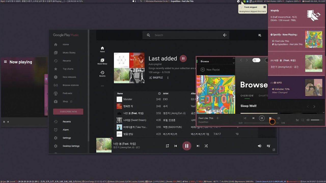Open Desktop Settings in the drawer
This screenshot has width=326, height=183.
coord(71,146)
